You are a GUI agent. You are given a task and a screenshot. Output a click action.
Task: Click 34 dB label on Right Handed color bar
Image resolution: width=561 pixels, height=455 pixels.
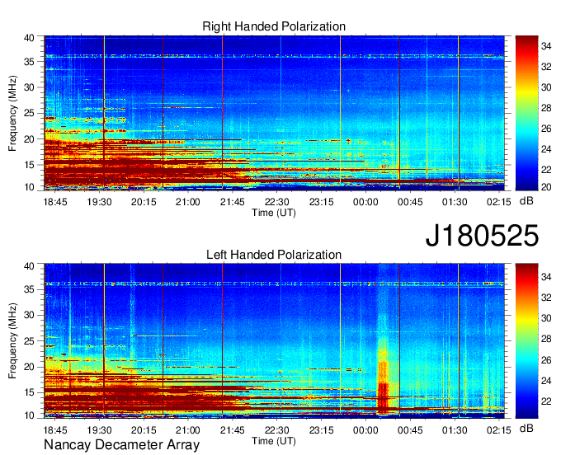click(x=546, y=46)
